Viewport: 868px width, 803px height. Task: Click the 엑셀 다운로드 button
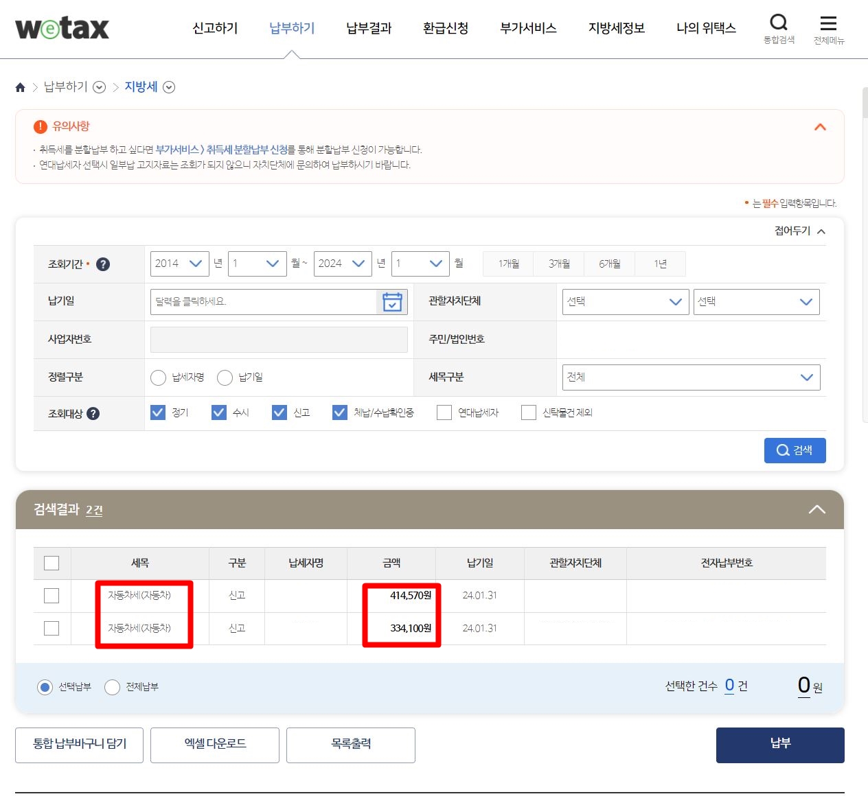(x=215, y=745)
